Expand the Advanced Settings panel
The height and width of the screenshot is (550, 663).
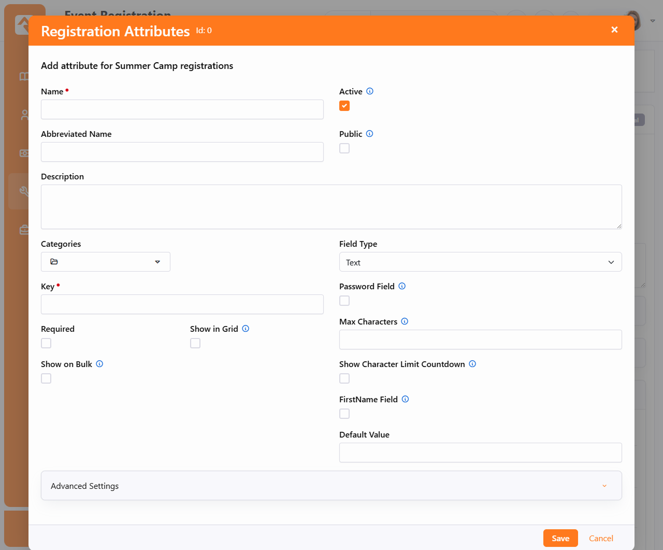331,486
